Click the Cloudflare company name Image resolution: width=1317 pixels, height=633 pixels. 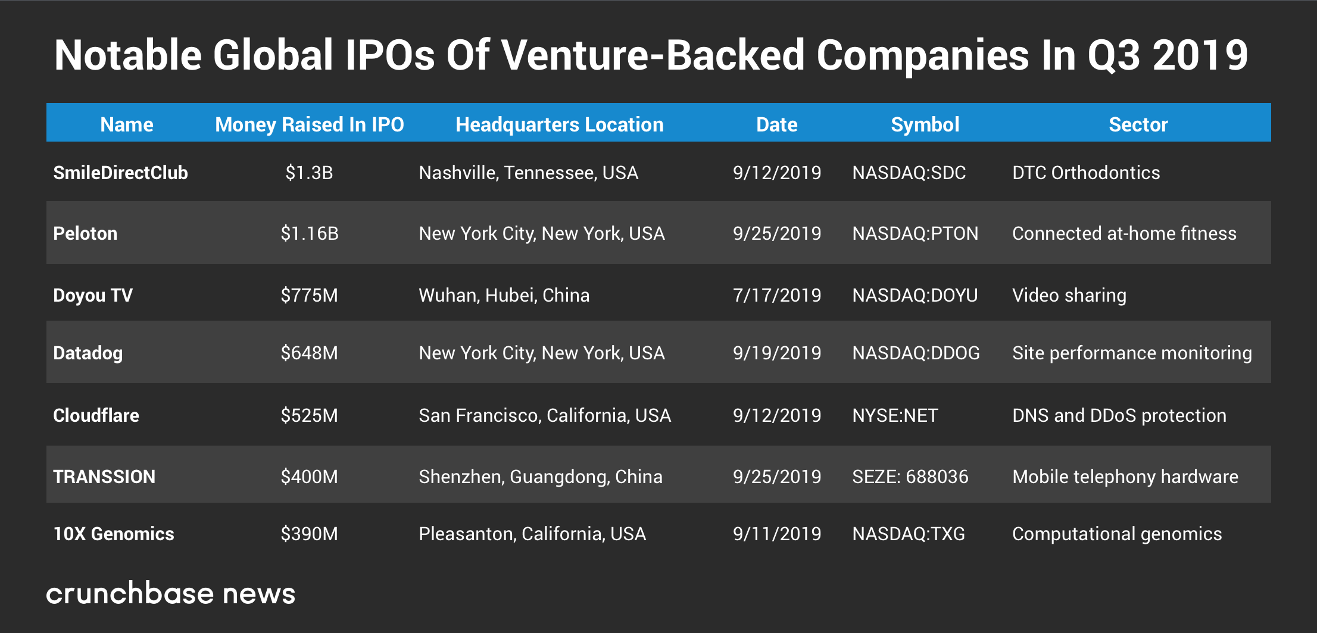(x=96, y=415)
